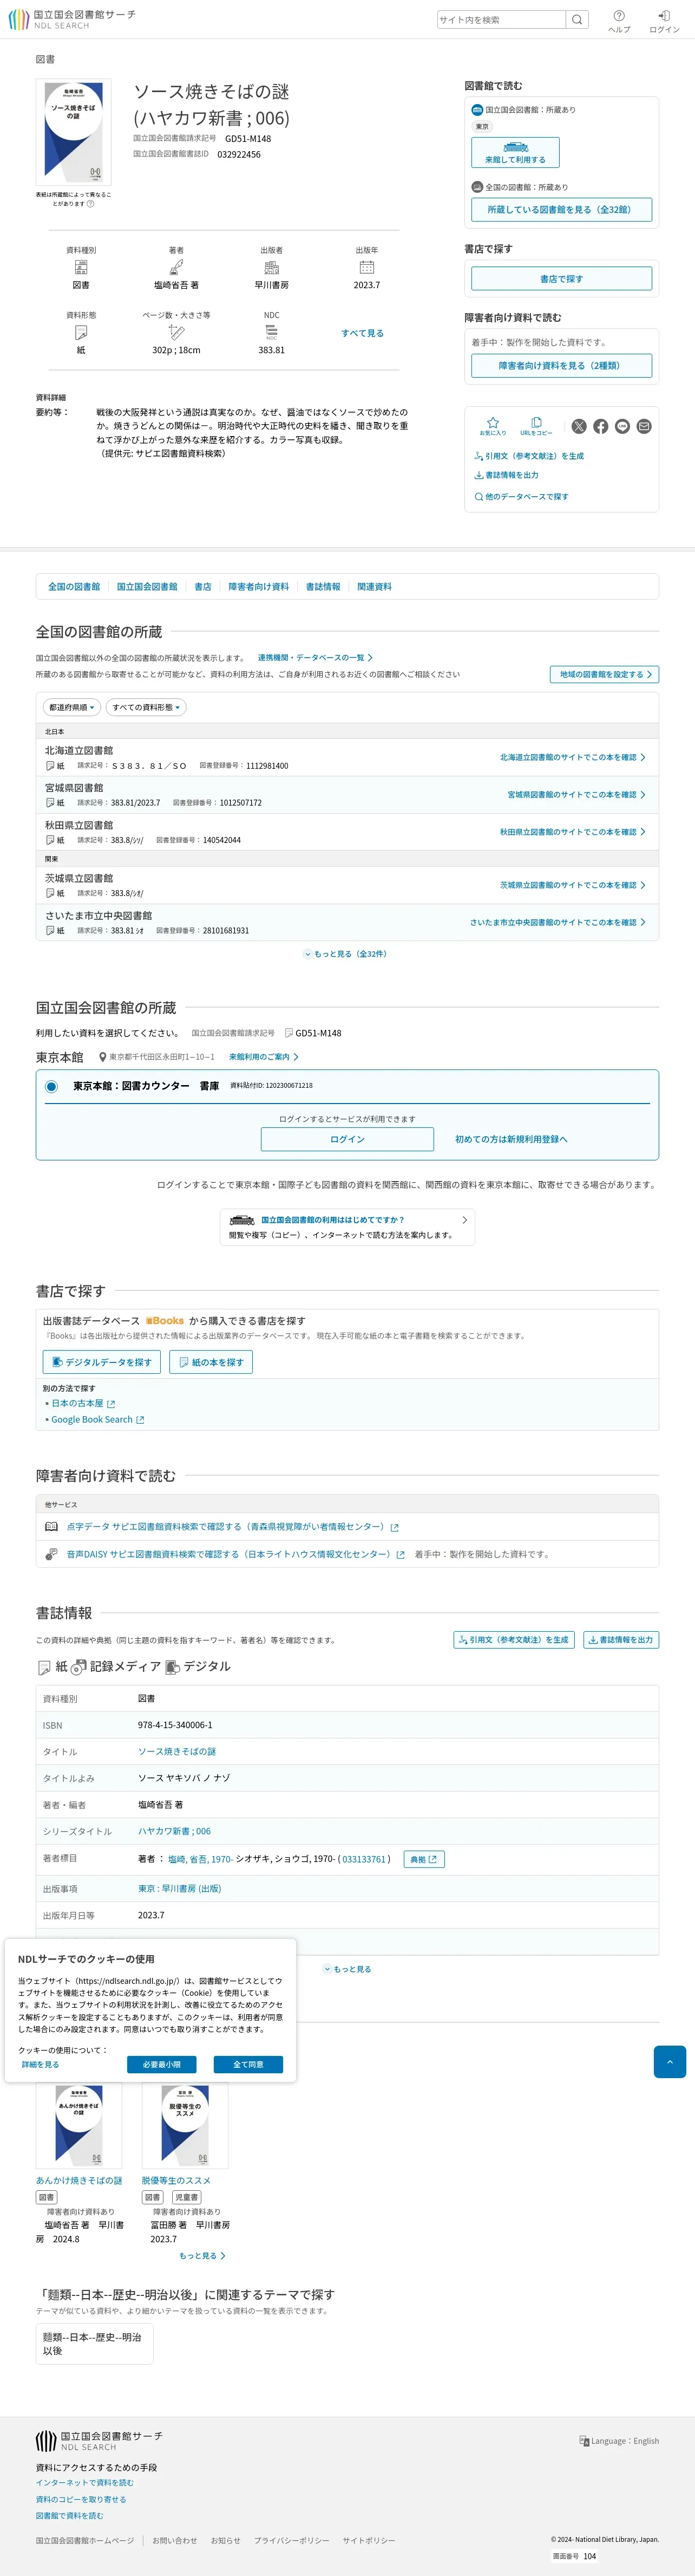The image size is (695, 2576).
Task: Open the 都道府県順 sort dropdown
Action: tap(72, 707)
